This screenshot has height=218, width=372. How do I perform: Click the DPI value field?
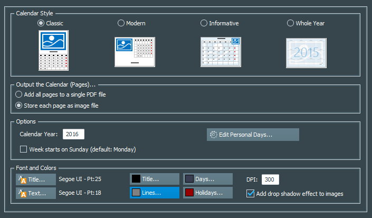click(x=270, y=180)
